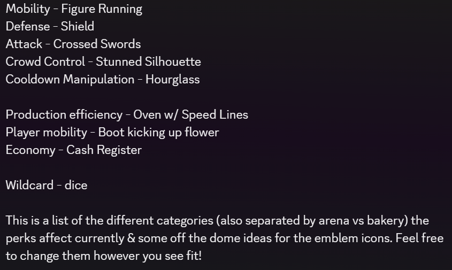Click the words 'emblem icons' in paragraph
This screenshot has width=452, height=270.
[x=353, y=238]
